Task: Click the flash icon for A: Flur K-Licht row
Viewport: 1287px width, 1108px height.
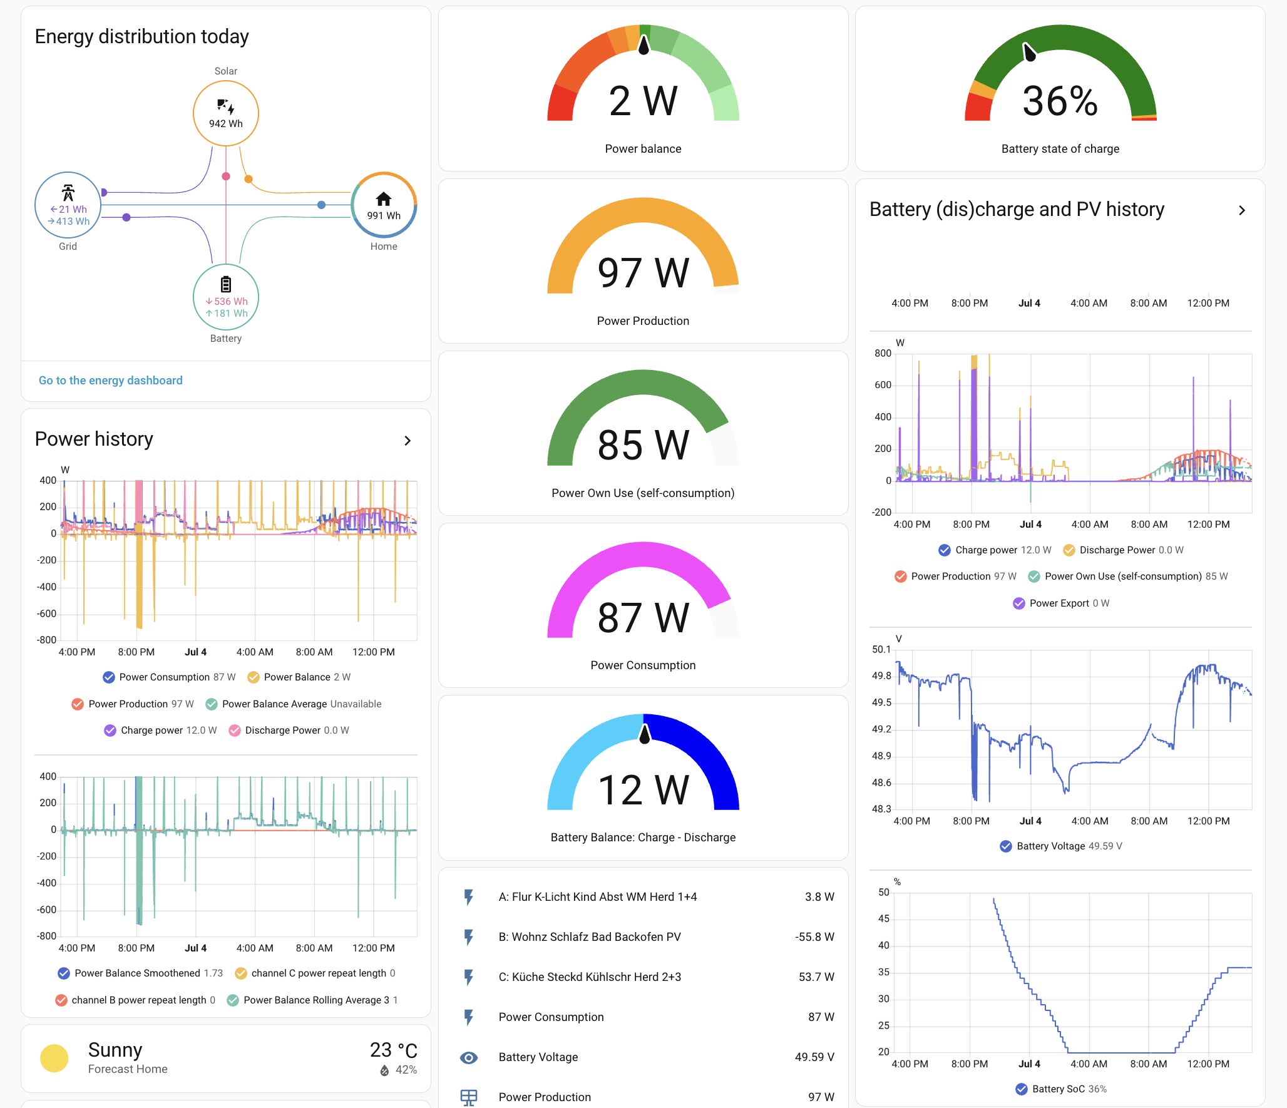Action: click(x=469, y=897)
